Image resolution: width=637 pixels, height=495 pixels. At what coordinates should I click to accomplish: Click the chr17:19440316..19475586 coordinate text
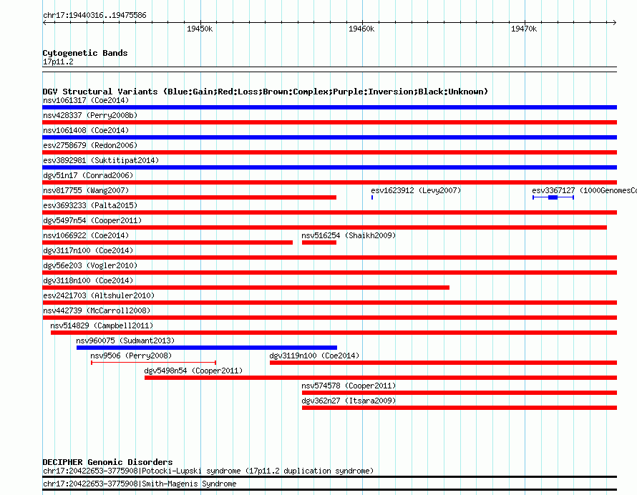pos(94,16)
